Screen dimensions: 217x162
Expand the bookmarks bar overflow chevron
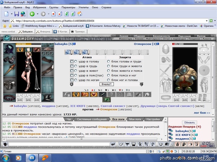pos(215,25)
